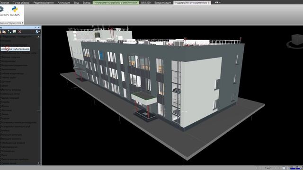Click the list scrollbar down arrow

click(38, 163)
